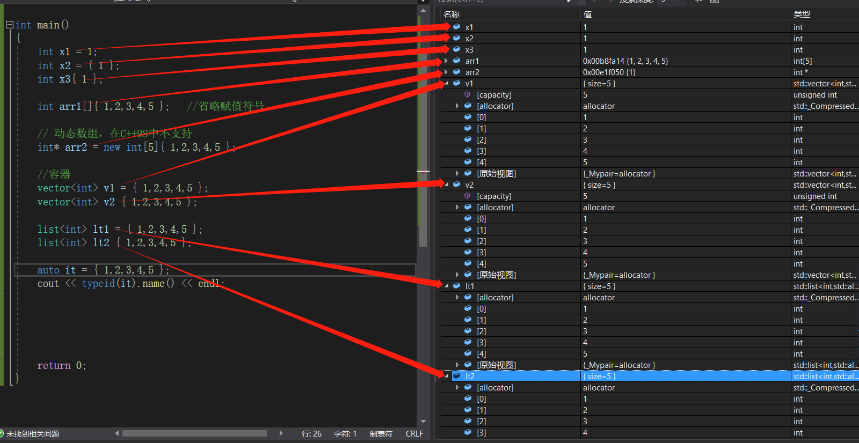Expand the arr1 array node
The height and width of the screenshot is (443, 859).
[446, 61]
